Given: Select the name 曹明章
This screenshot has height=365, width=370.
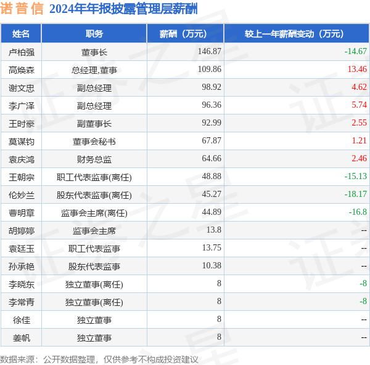Looking at the screenshot, I should pyautogui.click(x=22, y=213).
